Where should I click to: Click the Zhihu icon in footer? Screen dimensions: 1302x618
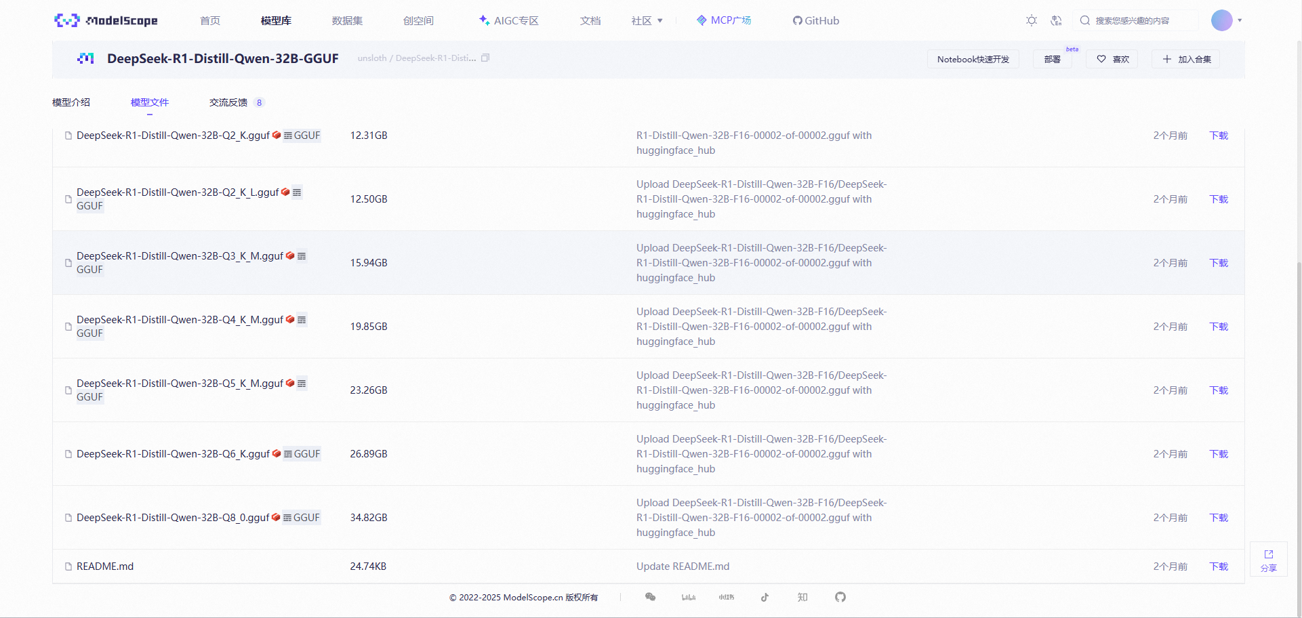tap(802, 597)
